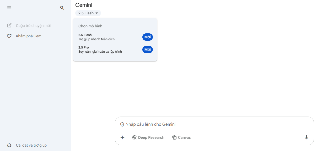Viewport: 318px width, 151px height.
Task: Select the 2.5 Flash model option
Action: pyautogui.click(x=115, y=37)
